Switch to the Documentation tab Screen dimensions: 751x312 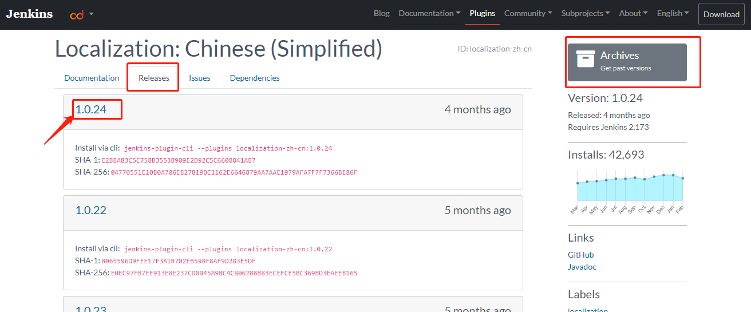[92, 78]
